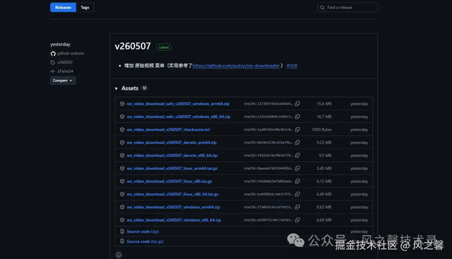Click the commit icon beside 2fa5e24

tap(52, 71)
